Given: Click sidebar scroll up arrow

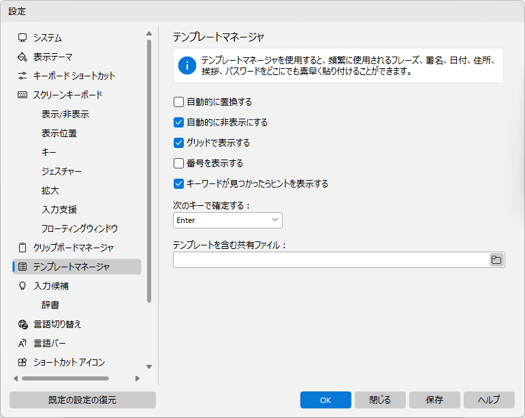Looking at the screenshot, I should point(149,33).
